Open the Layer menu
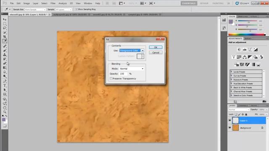269x151 pixels. (x=35, y=3)
